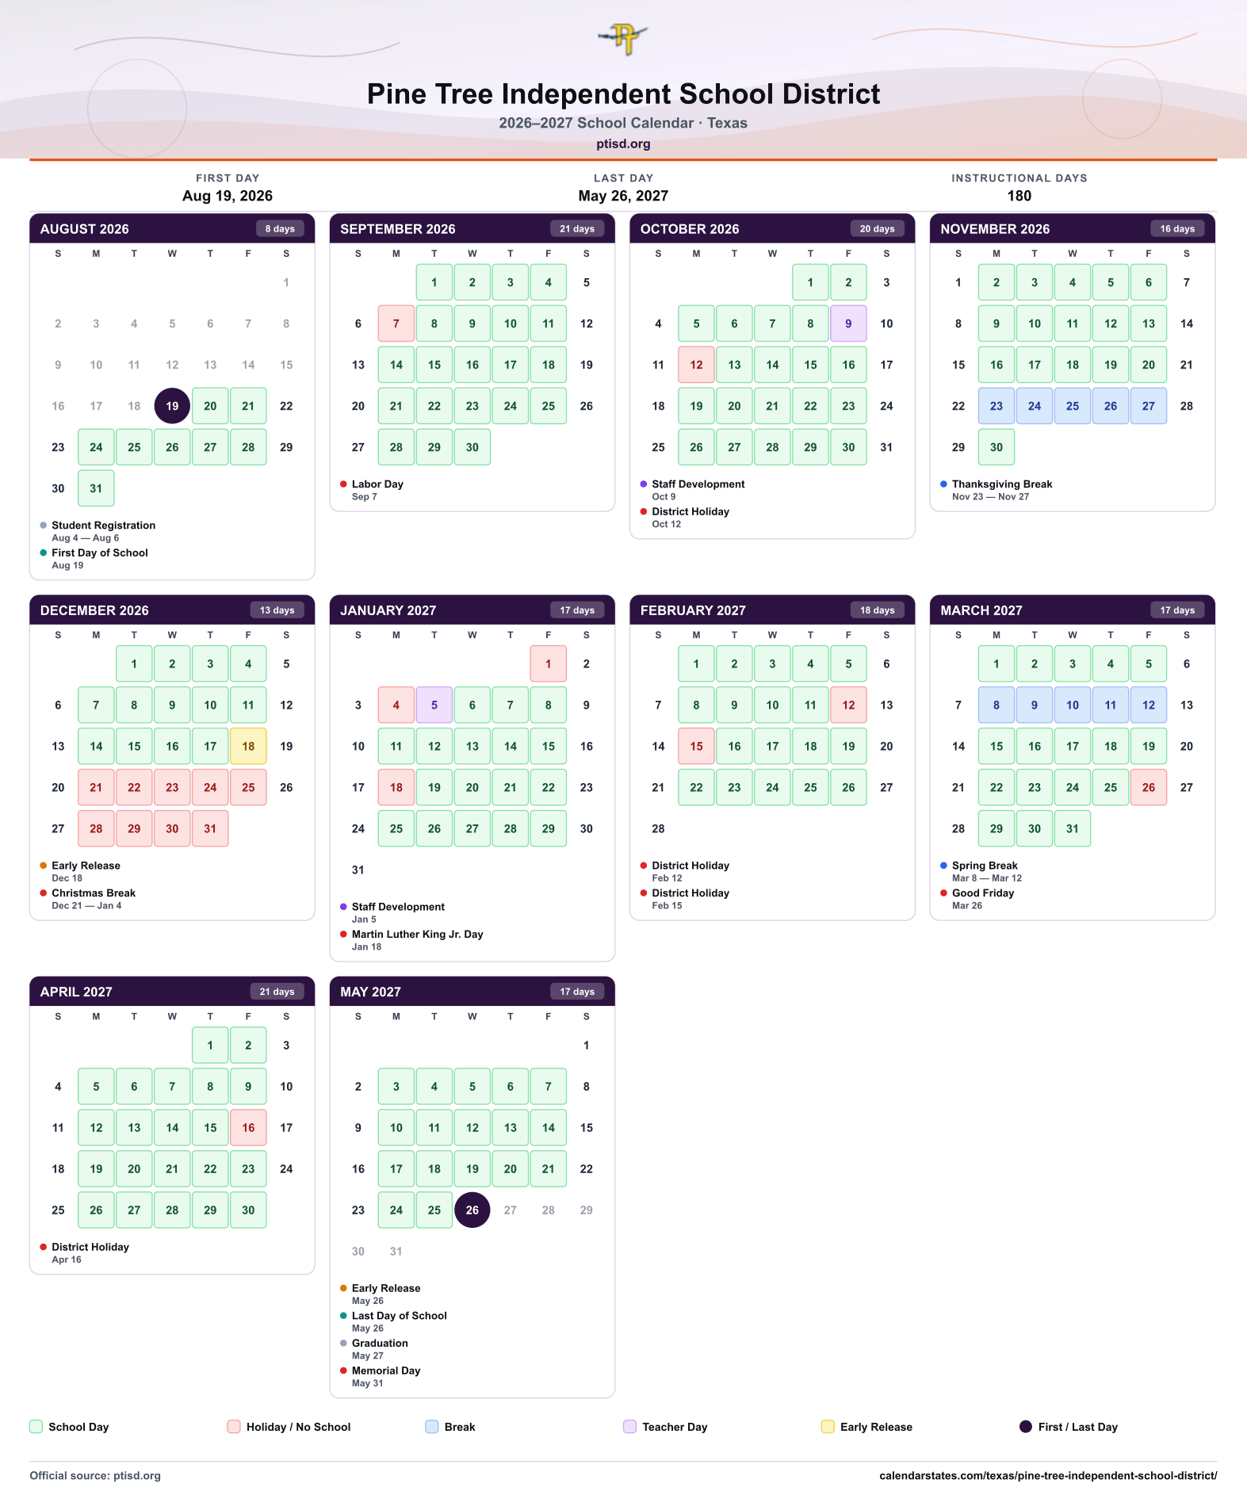Screen dimensions: 1247x1491
Task: Select October 9 Staff Development day
Action: coord(848,323)
